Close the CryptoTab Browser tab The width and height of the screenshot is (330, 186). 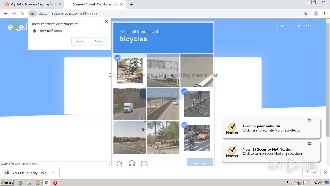pos(60,4)
